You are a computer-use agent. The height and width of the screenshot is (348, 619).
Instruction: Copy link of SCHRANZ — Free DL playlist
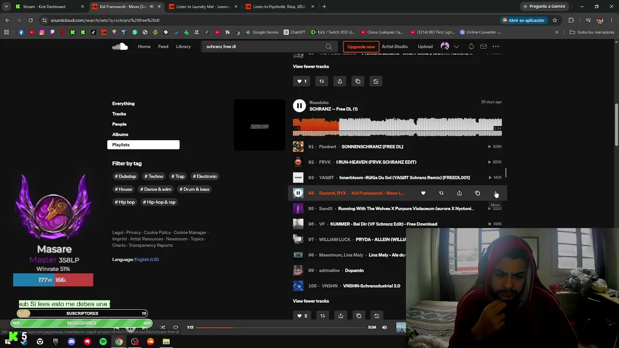coord(358,316)
